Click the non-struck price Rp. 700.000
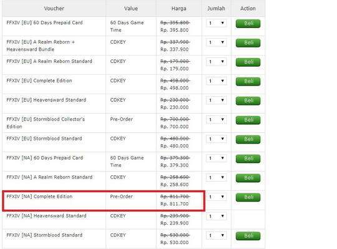The height and width of the screenshot is (249, 337). [175, 127]
